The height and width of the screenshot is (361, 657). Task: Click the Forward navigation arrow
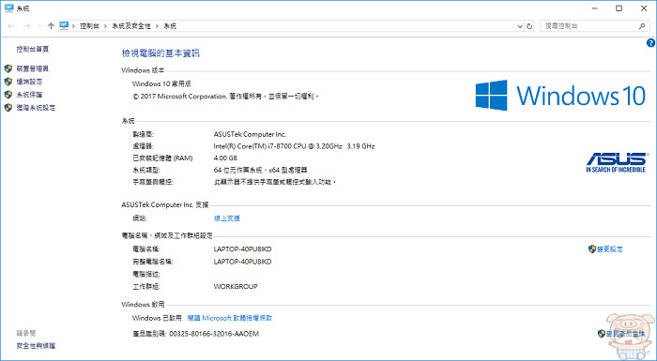pos(27,26)
